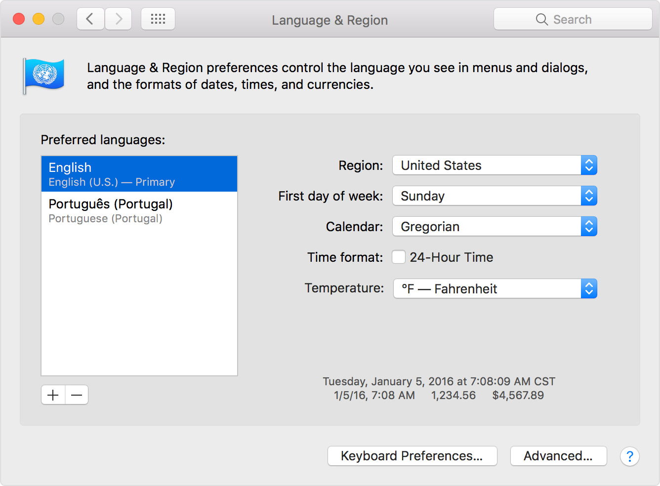This screenshot has width=660, height=486.
Task: Open Keyboard Preferences
Action: [412, 456]
